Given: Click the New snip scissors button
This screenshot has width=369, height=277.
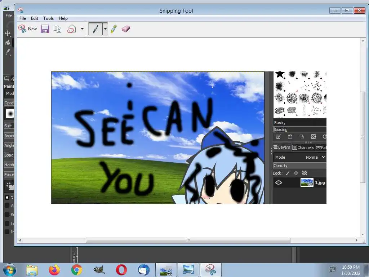Looking at the screenshot, I should (27, 29).
